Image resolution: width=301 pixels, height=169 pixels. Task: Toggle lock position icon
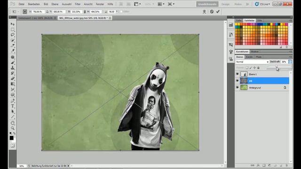click(254, 68)
